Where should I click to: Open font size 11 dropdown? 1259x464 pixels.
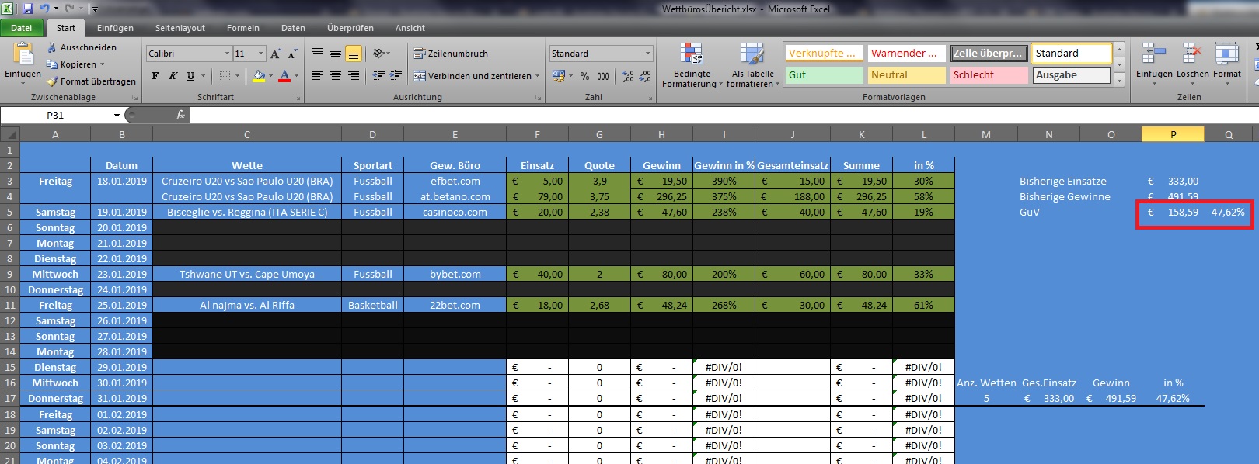point(260,54)
